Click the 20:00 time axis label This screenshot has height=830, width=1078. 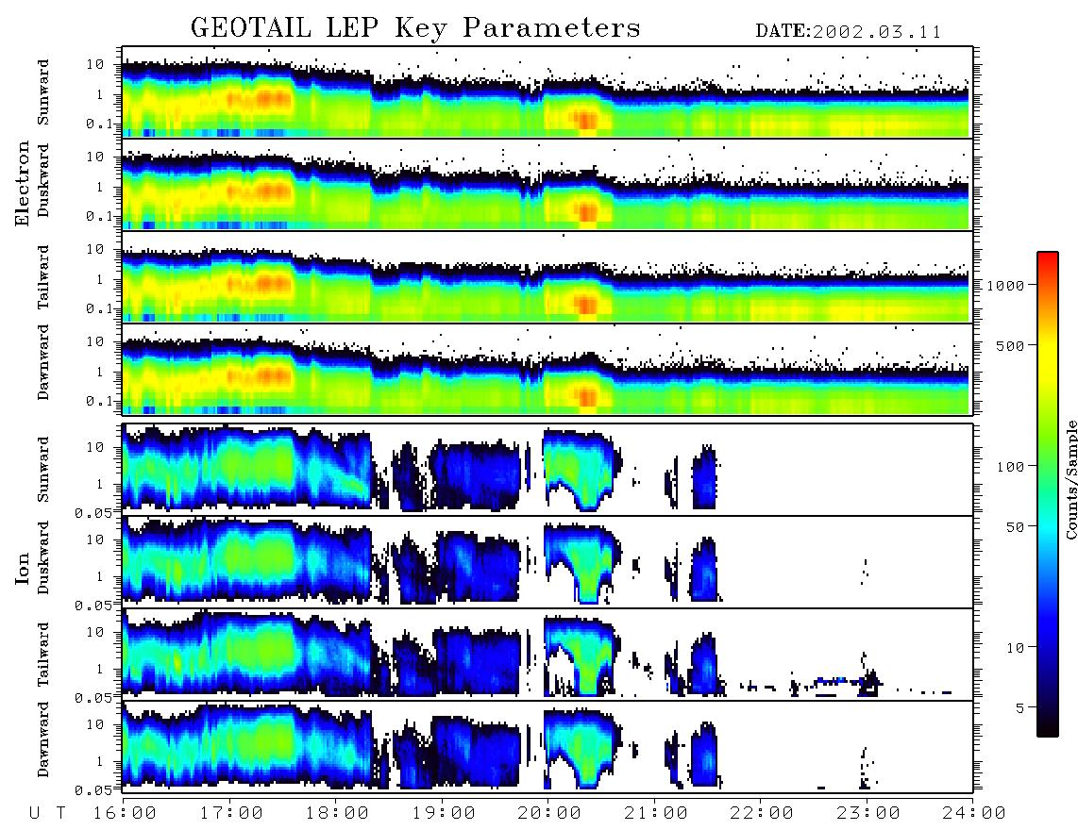coord(549,814)
